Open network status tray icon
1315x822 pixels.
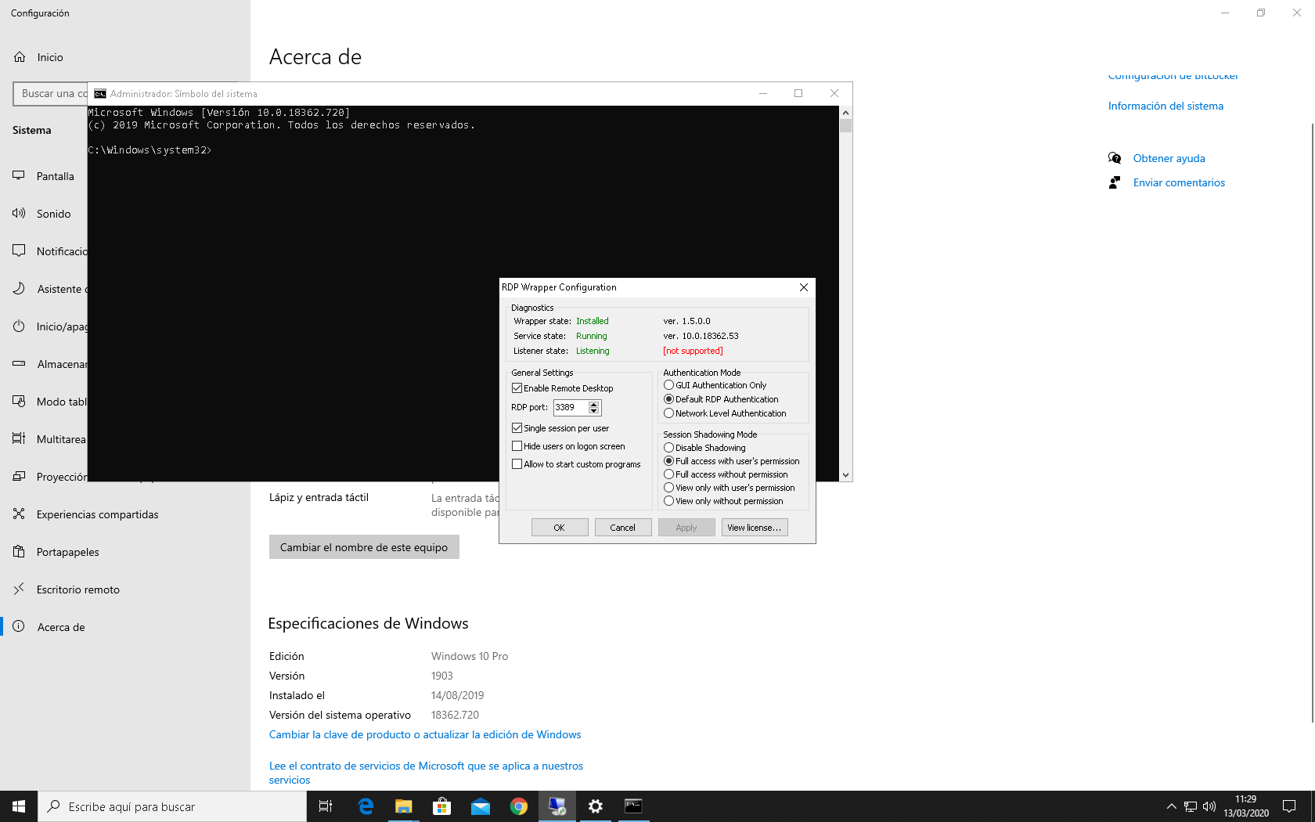[1190, 806]
